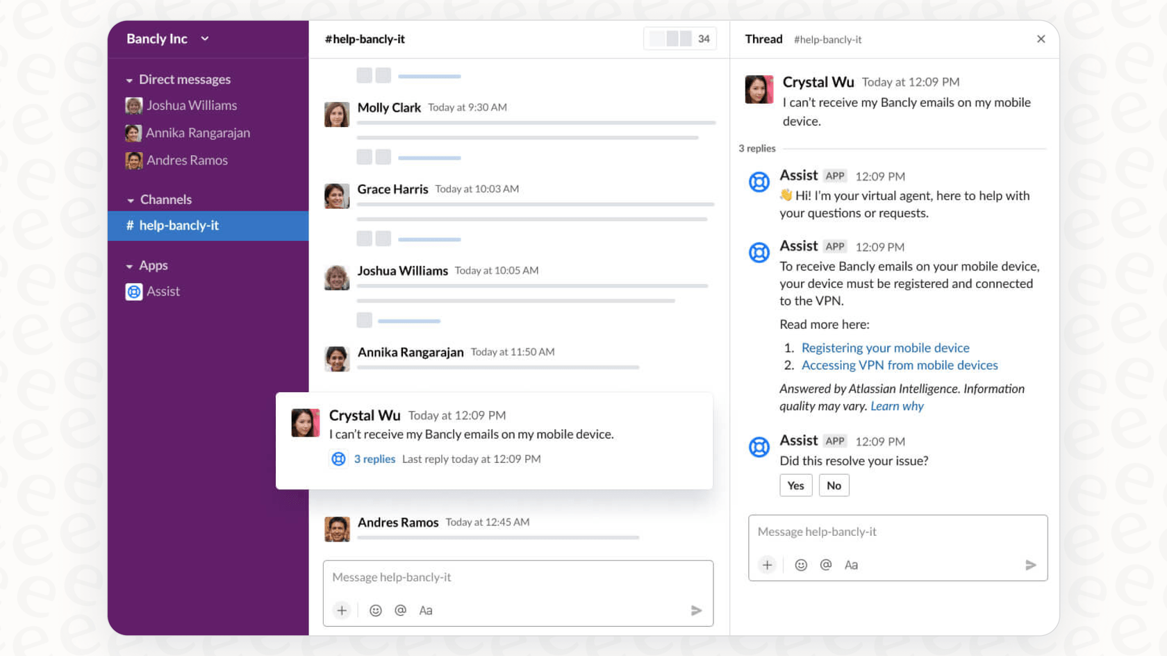
Task: Click Joshua Williams' avatar under Direct messages
Action: (133, 105)
